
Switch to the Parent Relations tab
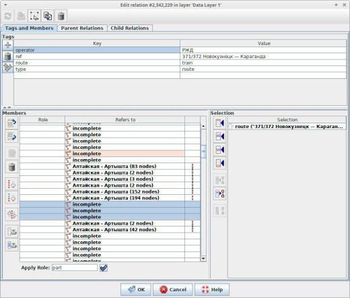point(82,28)
